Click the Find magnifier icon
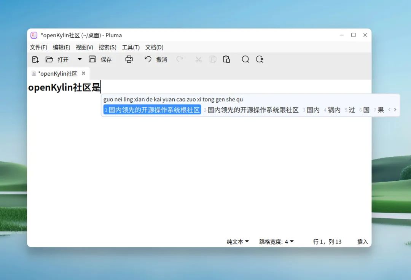 tap(245, 59)
